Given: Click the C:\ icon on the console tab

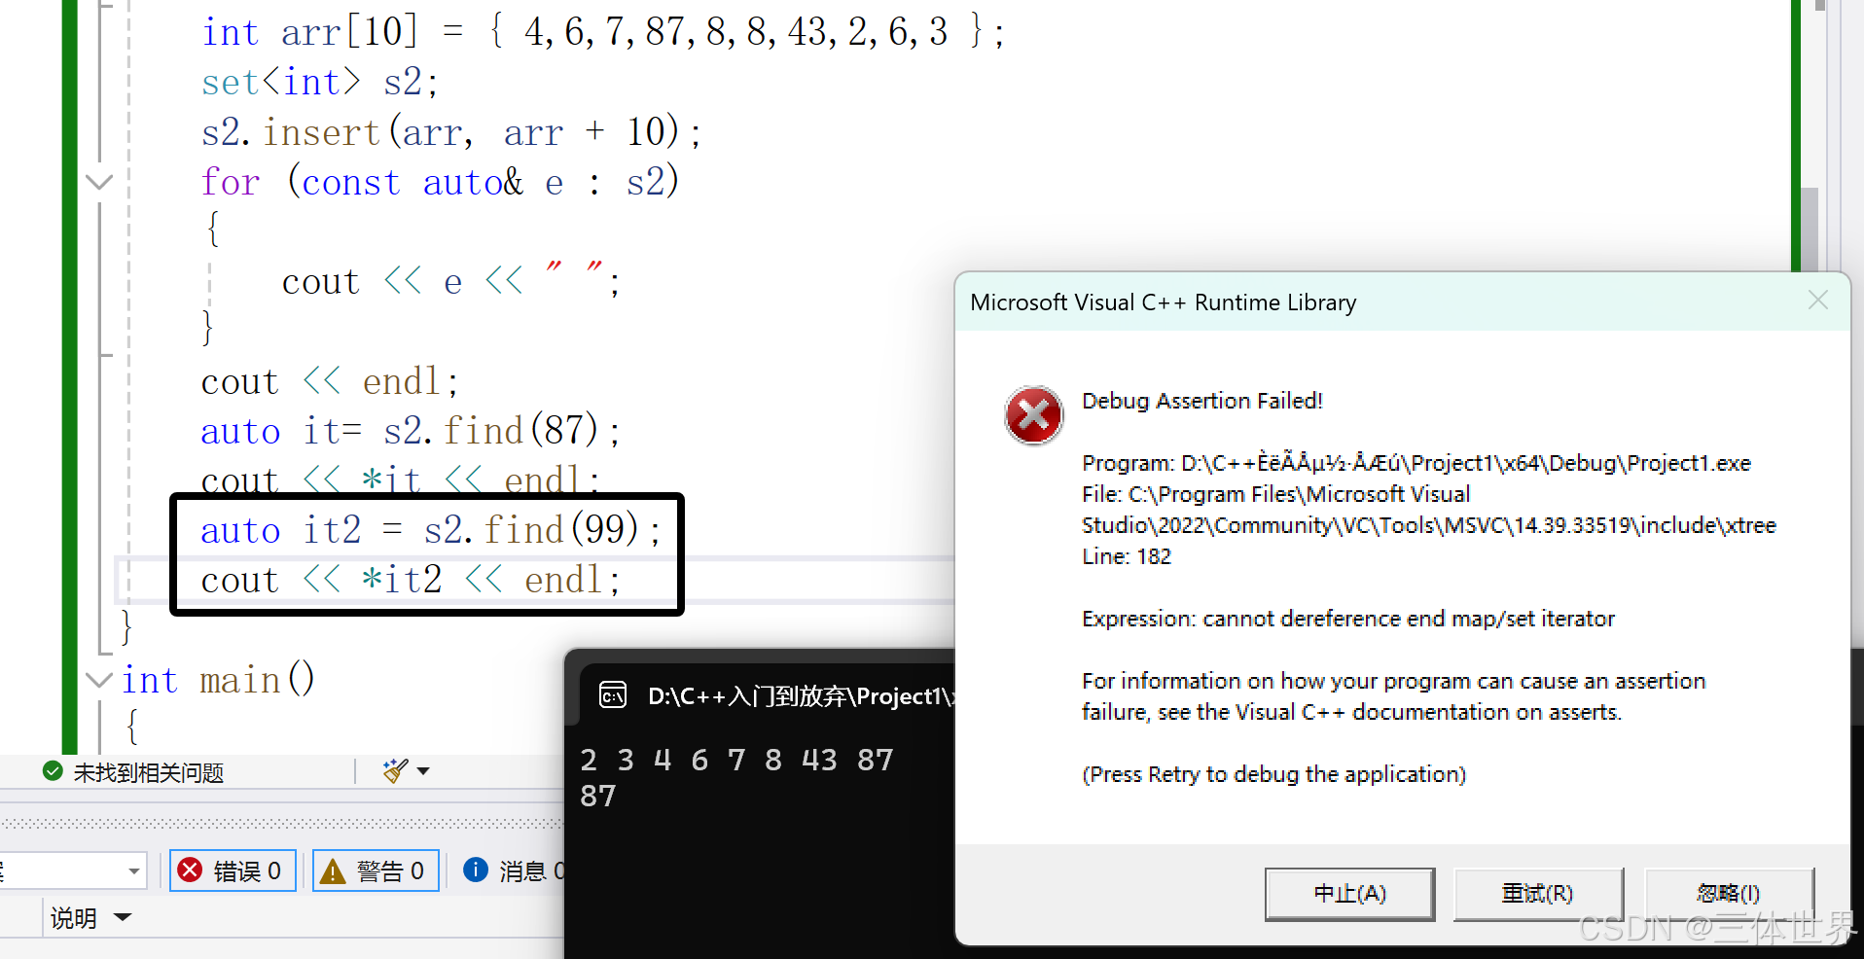Looking at the screenshot, I should point(612,695).
